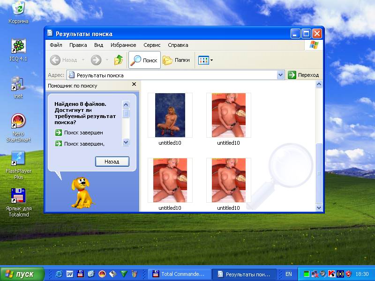Click the search helper balloon's scroll-down arrow
This screenshot has height=281, width=375.
(126, 142)
